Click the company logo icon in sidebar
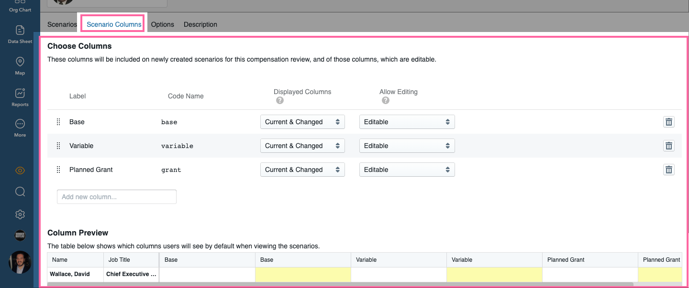 (x=20, y=235)
